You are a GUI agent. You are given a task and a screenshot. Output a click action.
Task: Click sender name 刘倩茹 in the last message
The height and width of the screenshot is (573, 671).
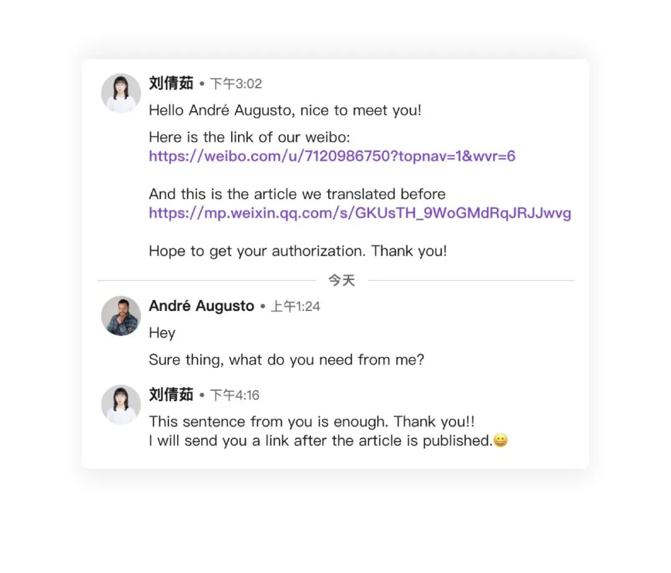point(171,394)
